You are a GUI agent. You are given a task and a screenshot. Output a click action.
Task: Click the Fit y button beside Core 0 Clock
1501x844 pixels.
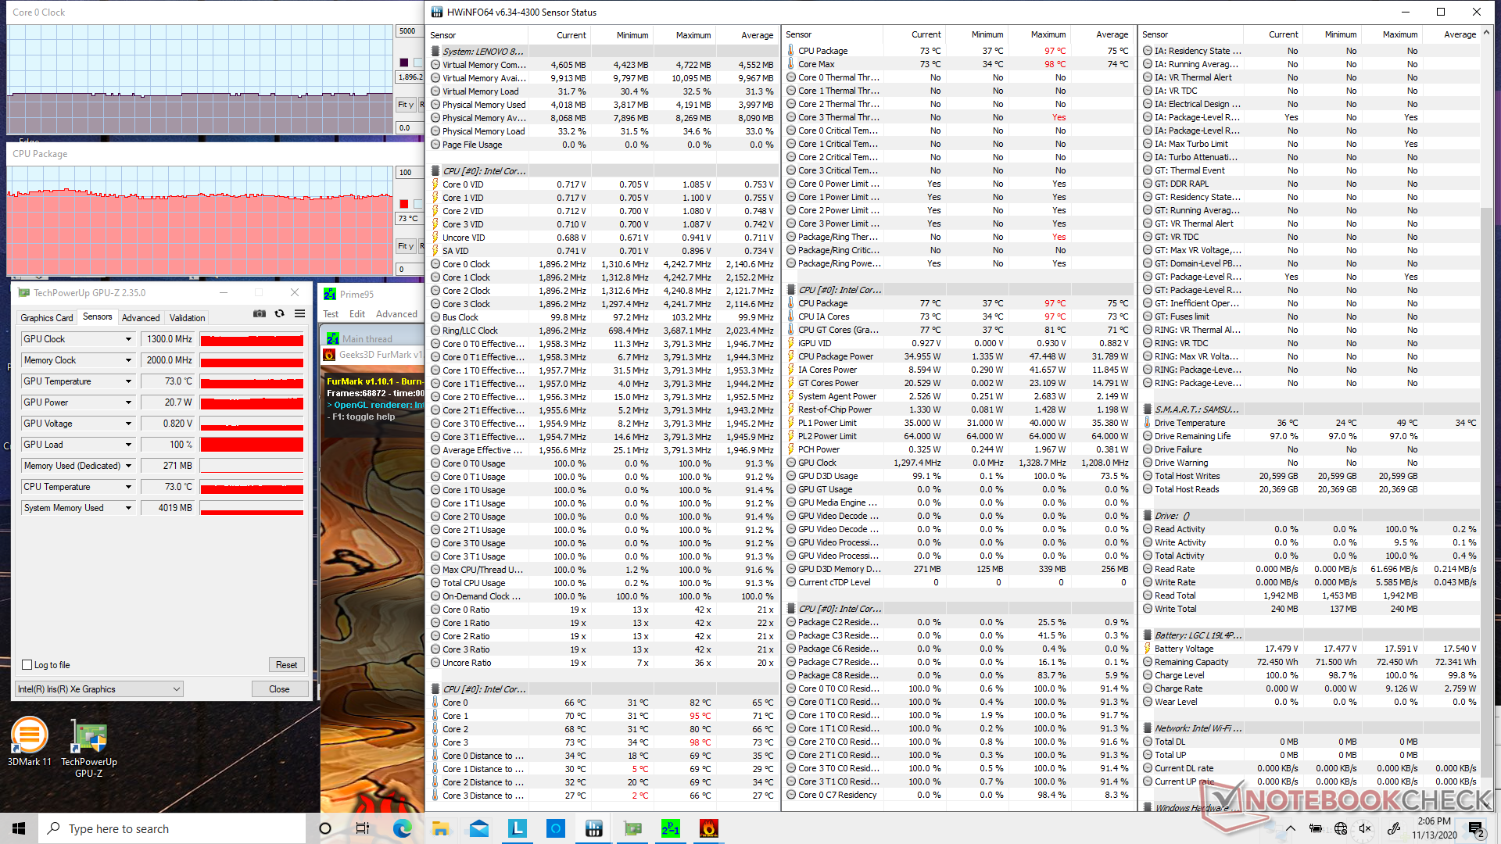coord(405,105)
